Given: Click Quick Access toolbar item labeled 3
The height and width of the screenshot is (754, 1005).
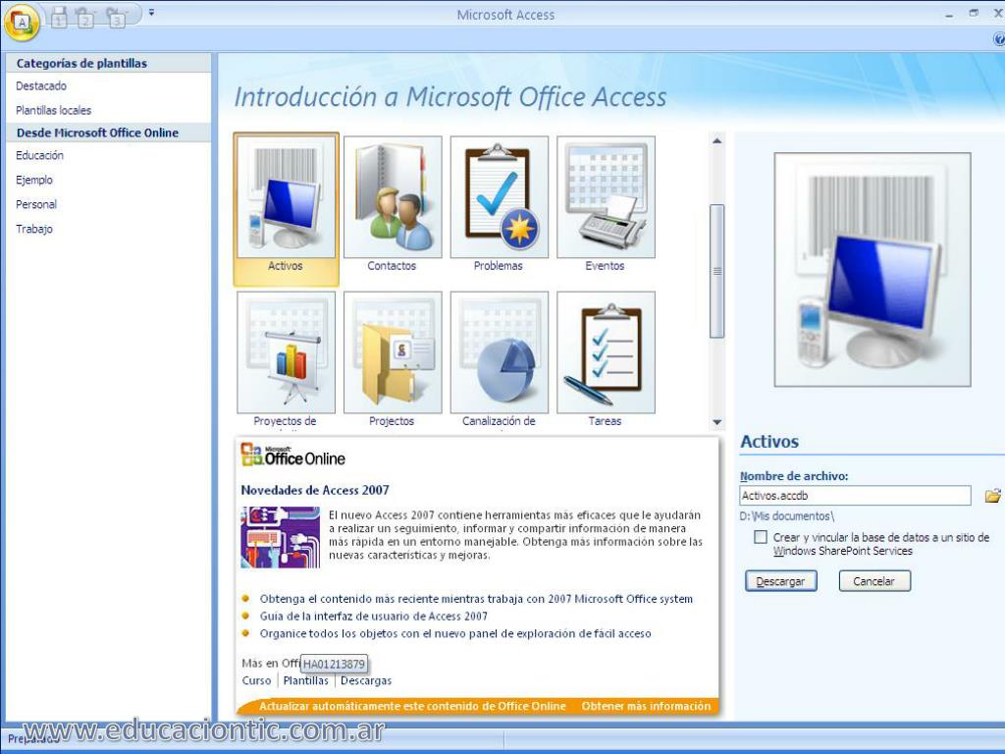Looking at the screenshot, I should [x=116, y=18].
